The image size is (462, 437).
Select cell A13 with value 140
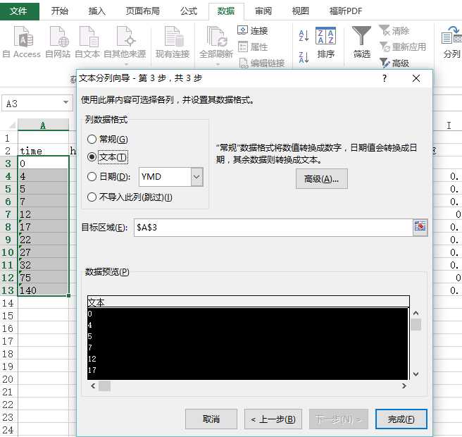43,290
